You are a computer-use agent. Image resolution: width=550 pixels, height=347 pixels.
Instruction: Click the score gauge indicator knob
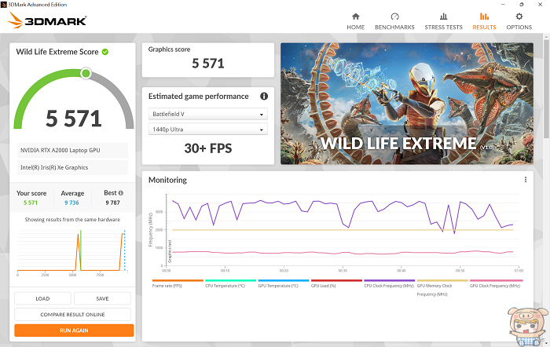tap(86, 74)
